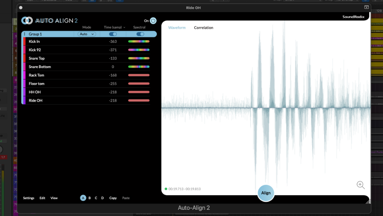Click the waveform display area
The image size is (383, 216).
pos(266,107)
